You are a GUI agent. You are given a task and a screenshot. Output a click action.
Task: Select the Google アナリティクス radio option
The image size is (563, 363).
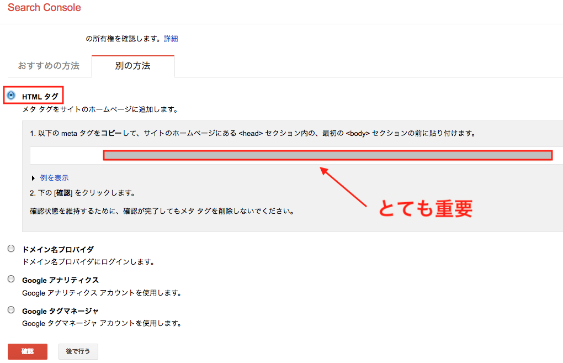(11, 279)
